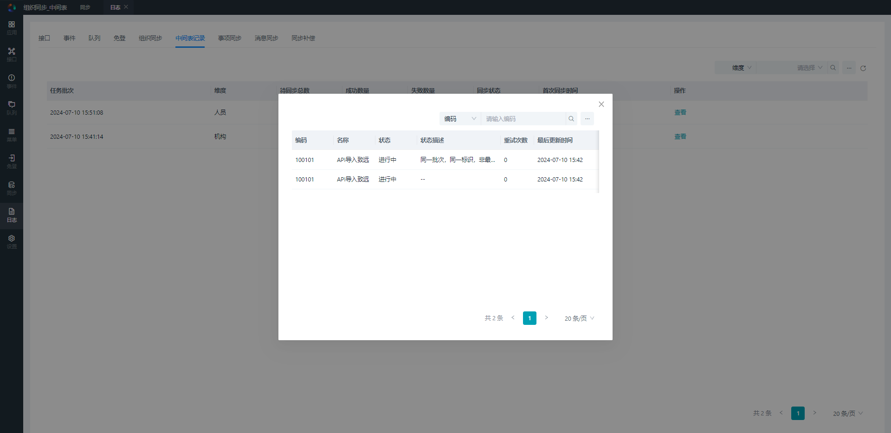The width and height of the screenshot is (891, 433).
Task: Open background 20 条/页 page size dropdown
Action: pyautogui.click(x=848, y=414)
